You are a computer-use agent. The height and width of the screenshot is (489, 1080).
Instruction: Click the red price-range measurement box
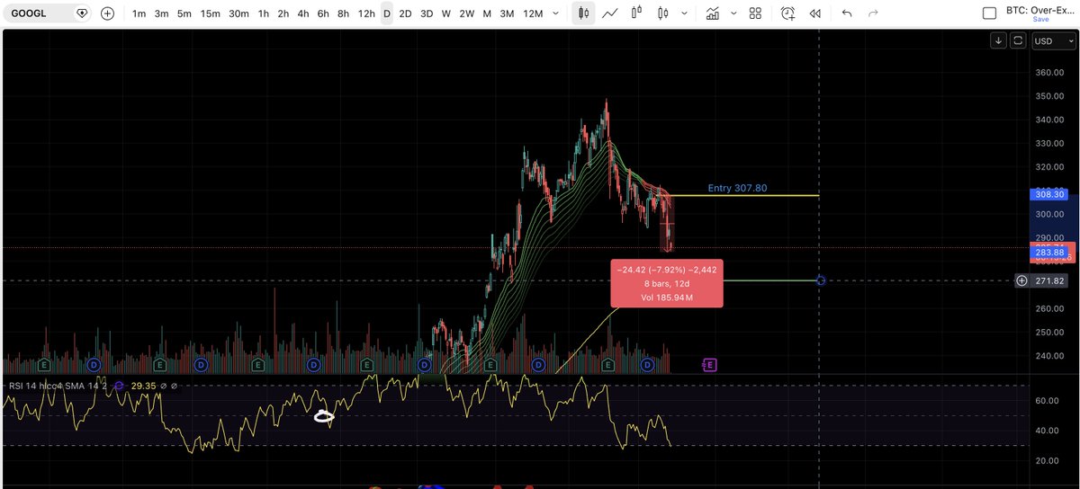tap(666, 282)
